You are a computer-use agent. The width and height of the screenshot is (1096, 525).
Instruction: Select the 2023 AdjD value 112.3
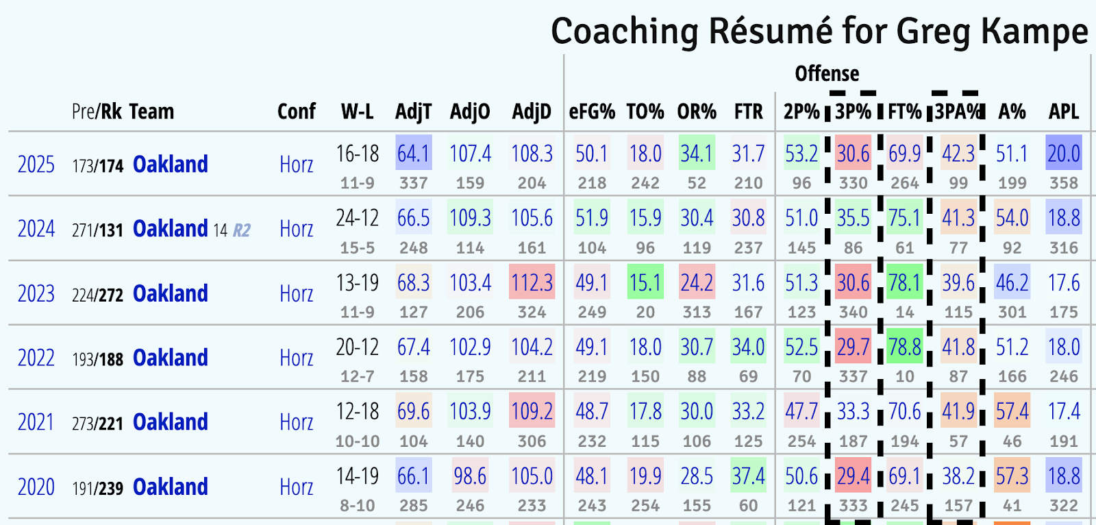click(532, 282)
